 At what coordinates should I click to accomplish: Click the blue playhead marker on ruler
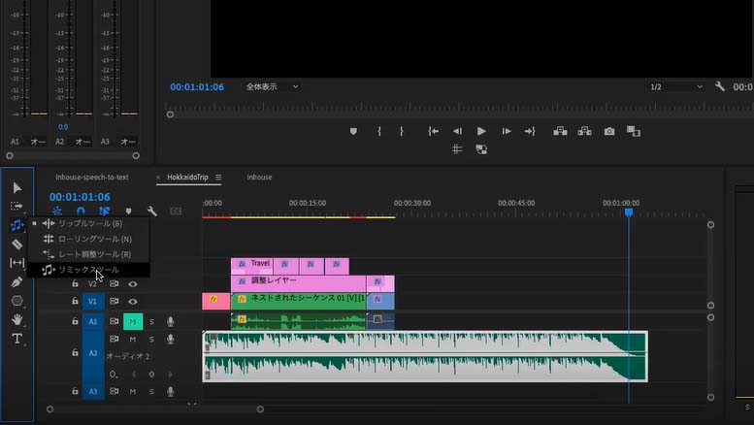(x=629, y=212)
